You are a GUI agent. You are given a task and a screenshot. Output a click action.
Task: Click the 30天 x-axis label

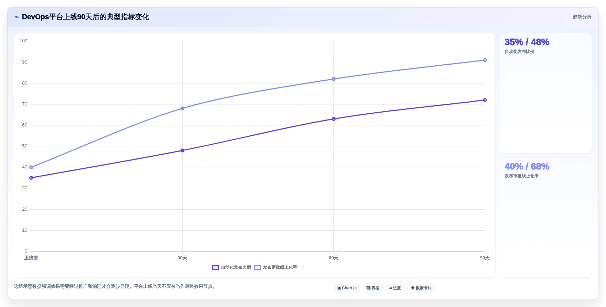[x=182, y=258]
